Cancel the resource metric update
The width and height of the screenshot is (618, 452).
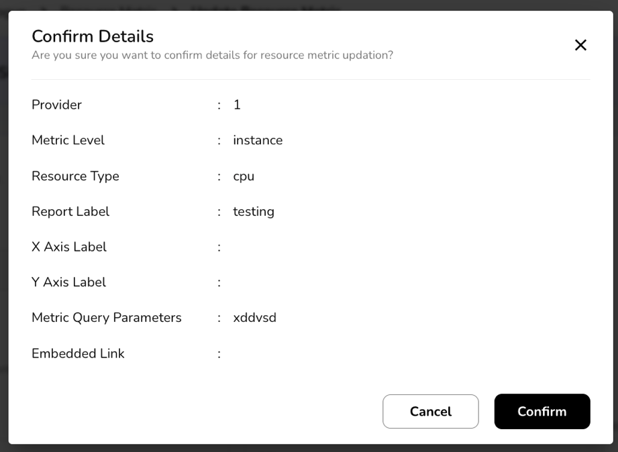[x=430, y=411]
